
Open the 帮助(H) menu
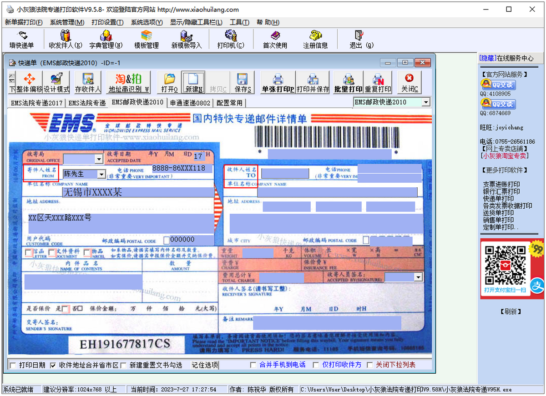pyautogui.click(x=268, y=22)
